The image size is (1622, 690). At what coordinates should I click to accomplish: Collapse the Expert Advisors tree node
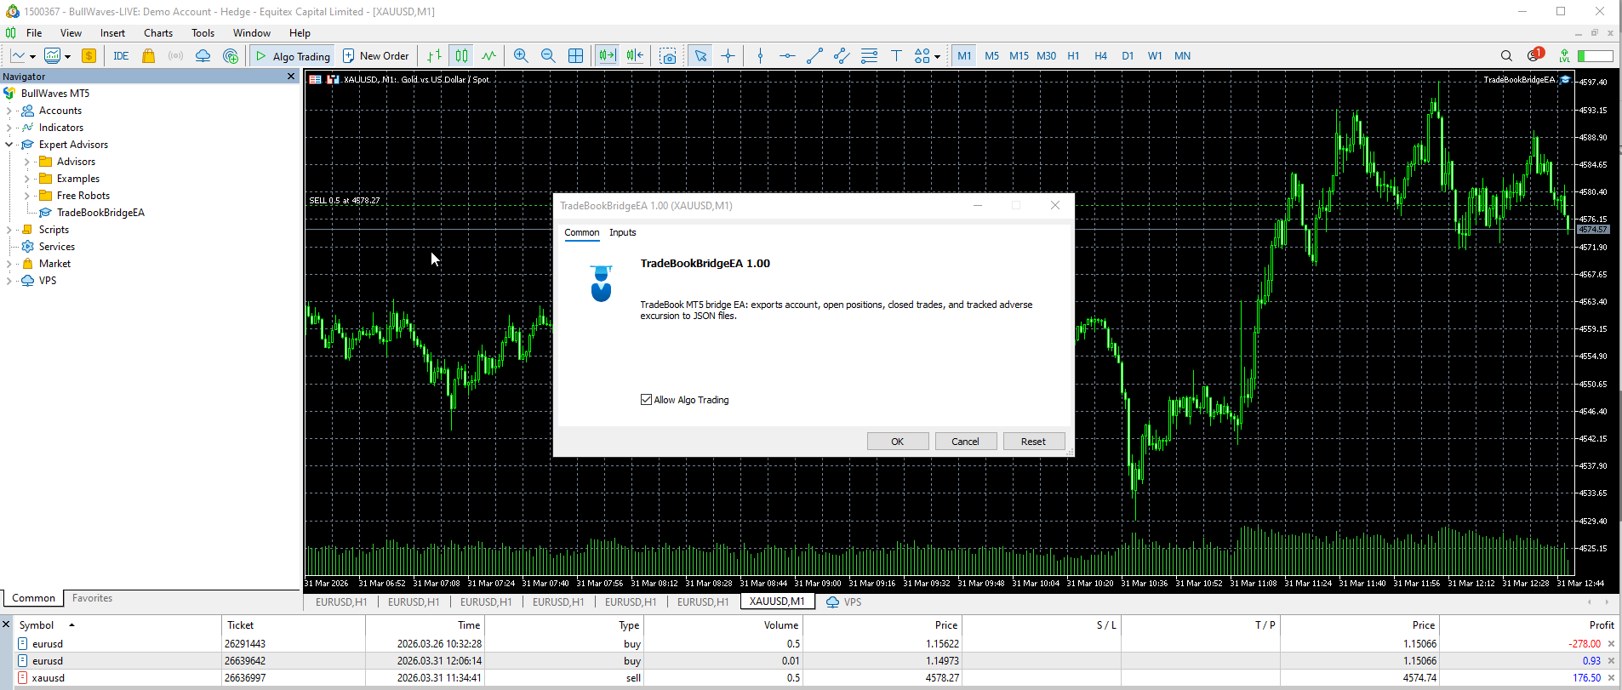pyautogui.click(x=9, y=145)
